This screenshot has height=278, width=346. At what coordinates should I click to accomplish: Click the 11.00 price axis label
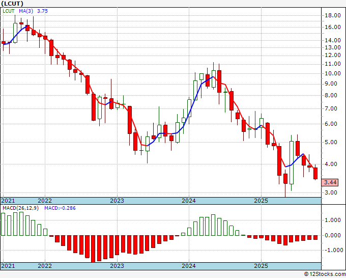pos(333,64)
